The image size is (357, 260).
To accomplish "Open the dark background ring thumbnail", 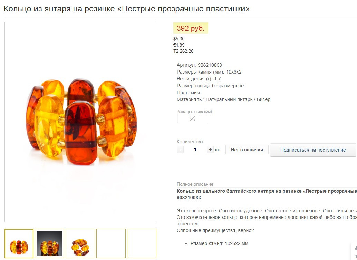I will [x=49, y=244].
